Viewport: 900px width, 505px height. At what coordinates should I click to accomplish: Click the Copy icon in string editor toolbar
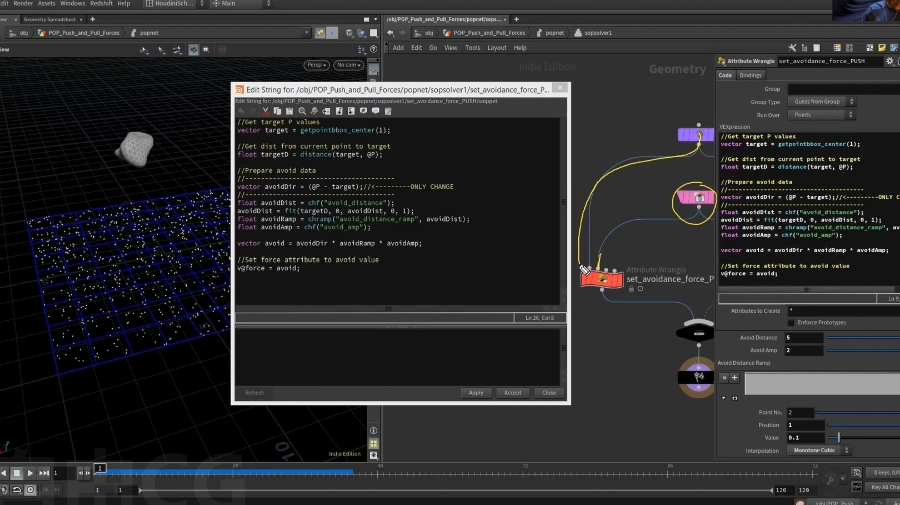click(277, 111)
